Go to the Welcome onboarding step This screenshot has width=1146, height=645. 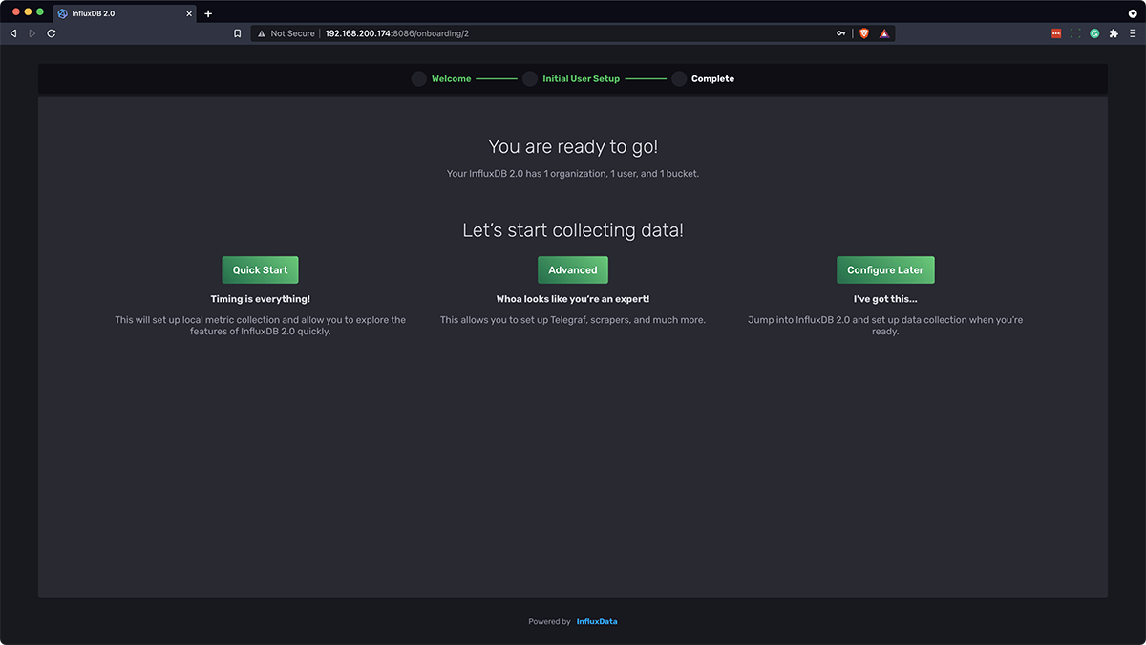pyautogui.click(x=451, y=78)
